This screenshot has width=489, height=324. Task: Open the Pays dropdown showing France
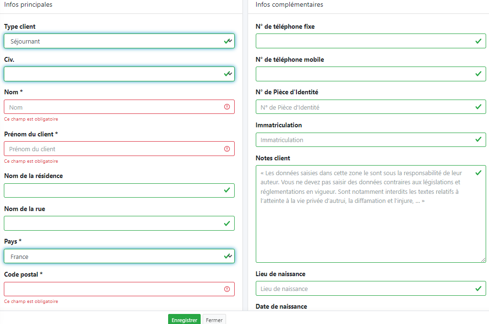pyautogui.click(x=115, y=257)
